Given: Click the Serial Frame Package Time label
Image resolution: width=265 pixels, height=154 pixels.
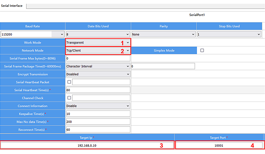Looking at the screenshot, I should pyautogui.click(x=33, y=66).
